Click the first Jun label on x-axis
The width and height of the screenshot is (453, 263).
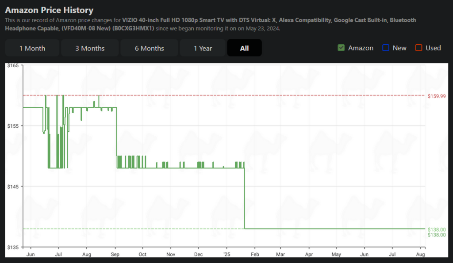[31, 254]
